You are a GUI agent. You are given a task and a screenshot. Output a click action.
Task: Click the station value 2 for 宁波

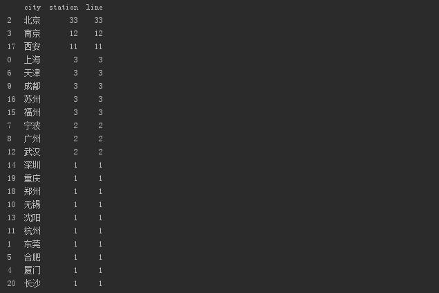(x=75, y=125)
